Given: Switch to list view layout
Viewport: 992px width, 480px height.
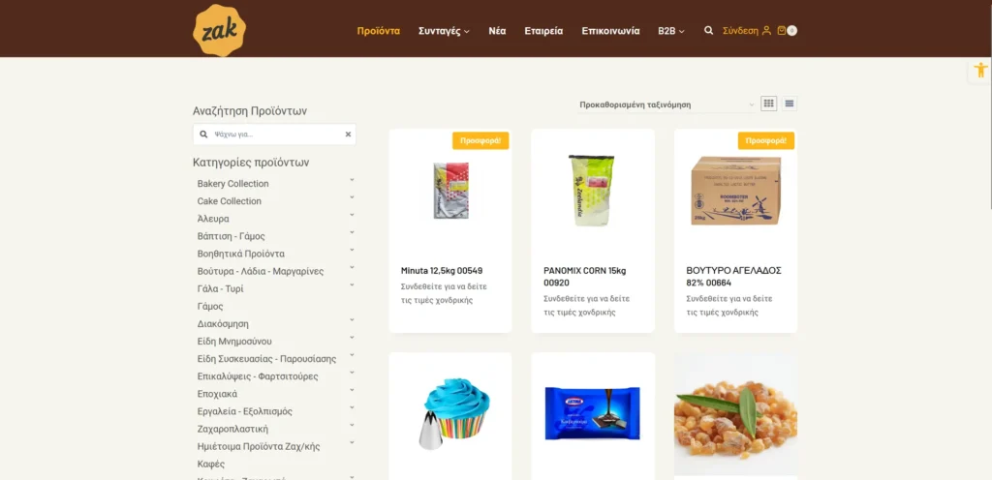Looking at the screenshot, I should tap(789, 104).
